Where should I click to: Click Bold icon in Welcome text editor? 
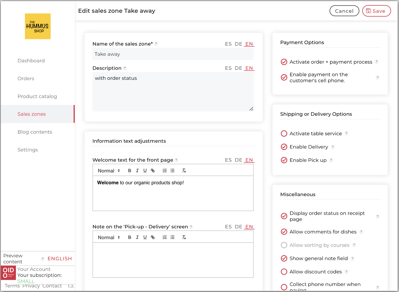click(x=129, y=171)
